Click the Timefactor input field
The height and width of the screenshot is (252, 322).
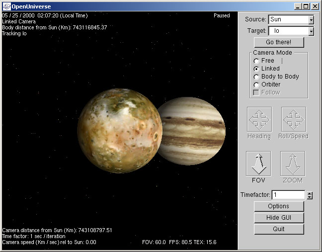[x=288, y=195]
